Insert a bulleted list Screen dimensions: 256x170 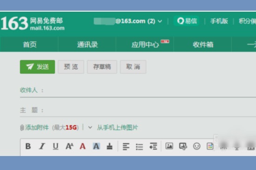coord(140,147)
